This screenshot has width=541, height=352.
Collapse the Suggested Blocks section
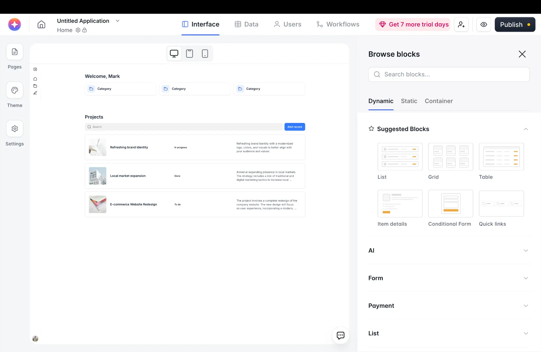pyautogui.click(x=526, y=129)
